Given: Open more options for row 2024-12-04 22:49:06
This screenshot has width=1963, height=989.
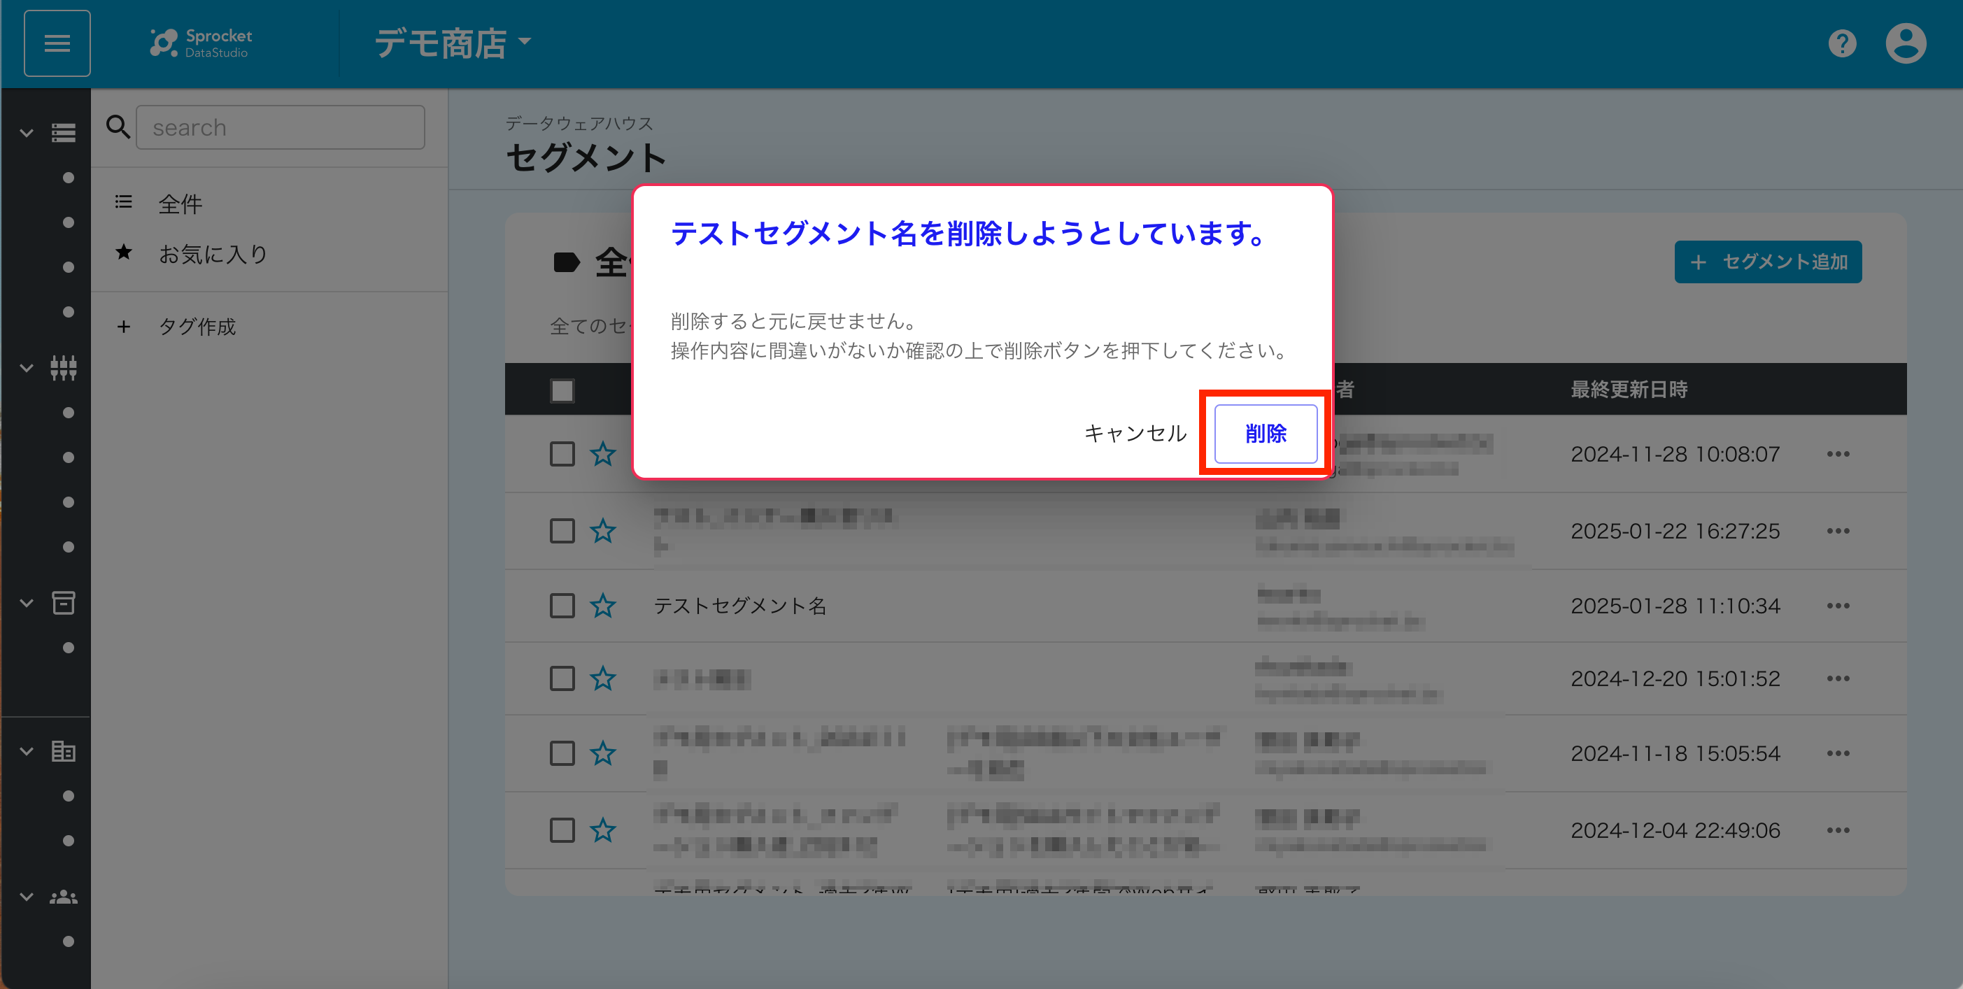Looking at the screenshot, I should click(1838, 830).
